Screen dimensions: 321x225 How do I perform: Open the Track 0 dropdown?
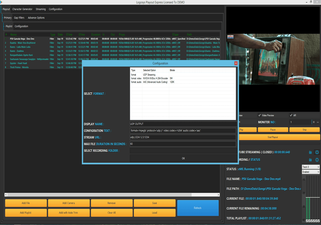311,167
